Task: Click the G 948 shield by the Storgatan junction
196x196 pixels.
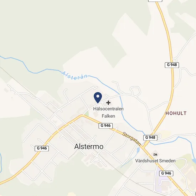Action: pyautogui.click(x=150, y=138)
